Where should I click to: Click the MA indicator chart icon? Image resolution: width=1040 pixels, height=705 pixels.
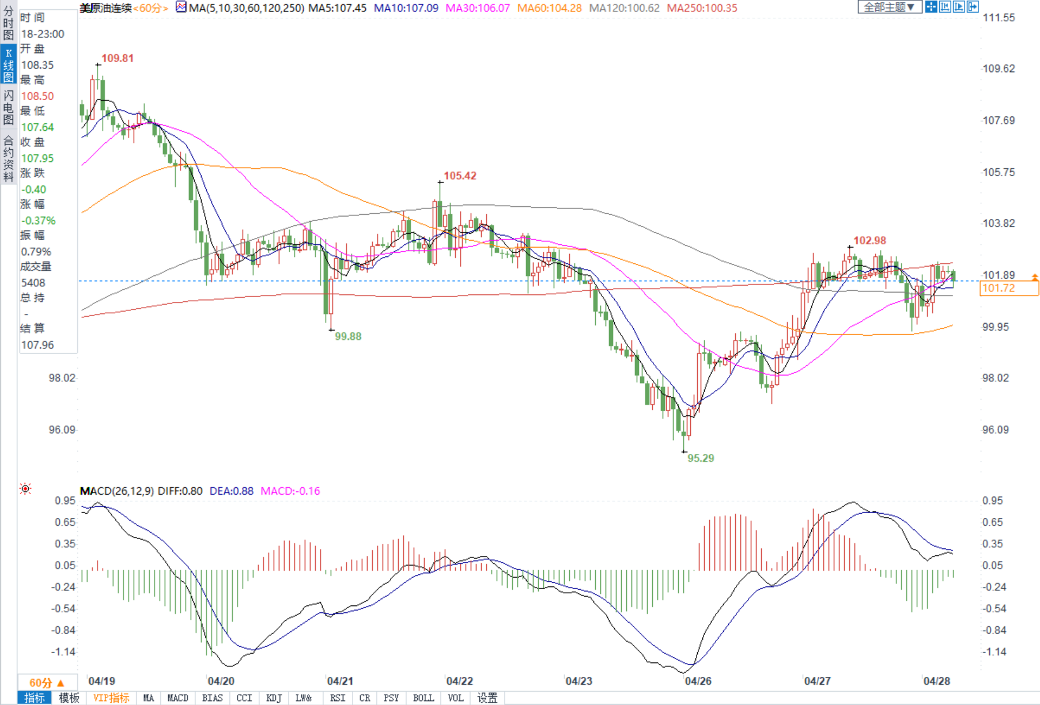(x=181, y=7)
